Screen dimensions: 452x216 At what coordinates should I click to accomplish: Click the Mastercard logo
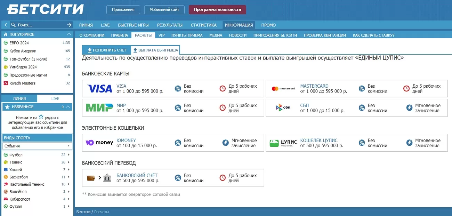pos(283,89)
